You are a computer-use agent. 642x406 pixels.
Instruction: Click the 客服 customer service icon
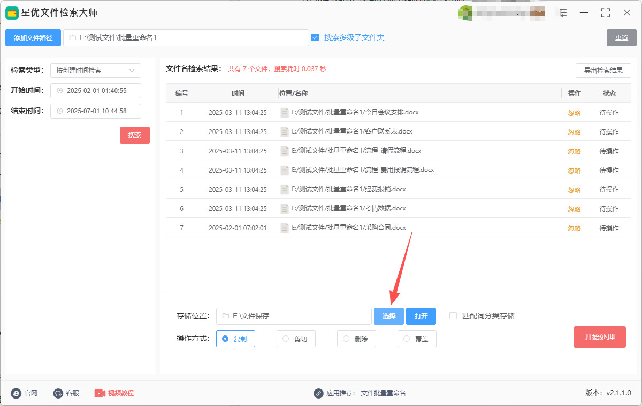pyautogui.click(x=58, y=393)
